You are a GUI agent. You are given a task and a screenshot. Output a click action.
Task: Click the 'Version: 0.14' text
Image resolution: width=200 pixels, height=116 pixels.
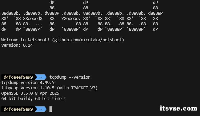[17, 45]
